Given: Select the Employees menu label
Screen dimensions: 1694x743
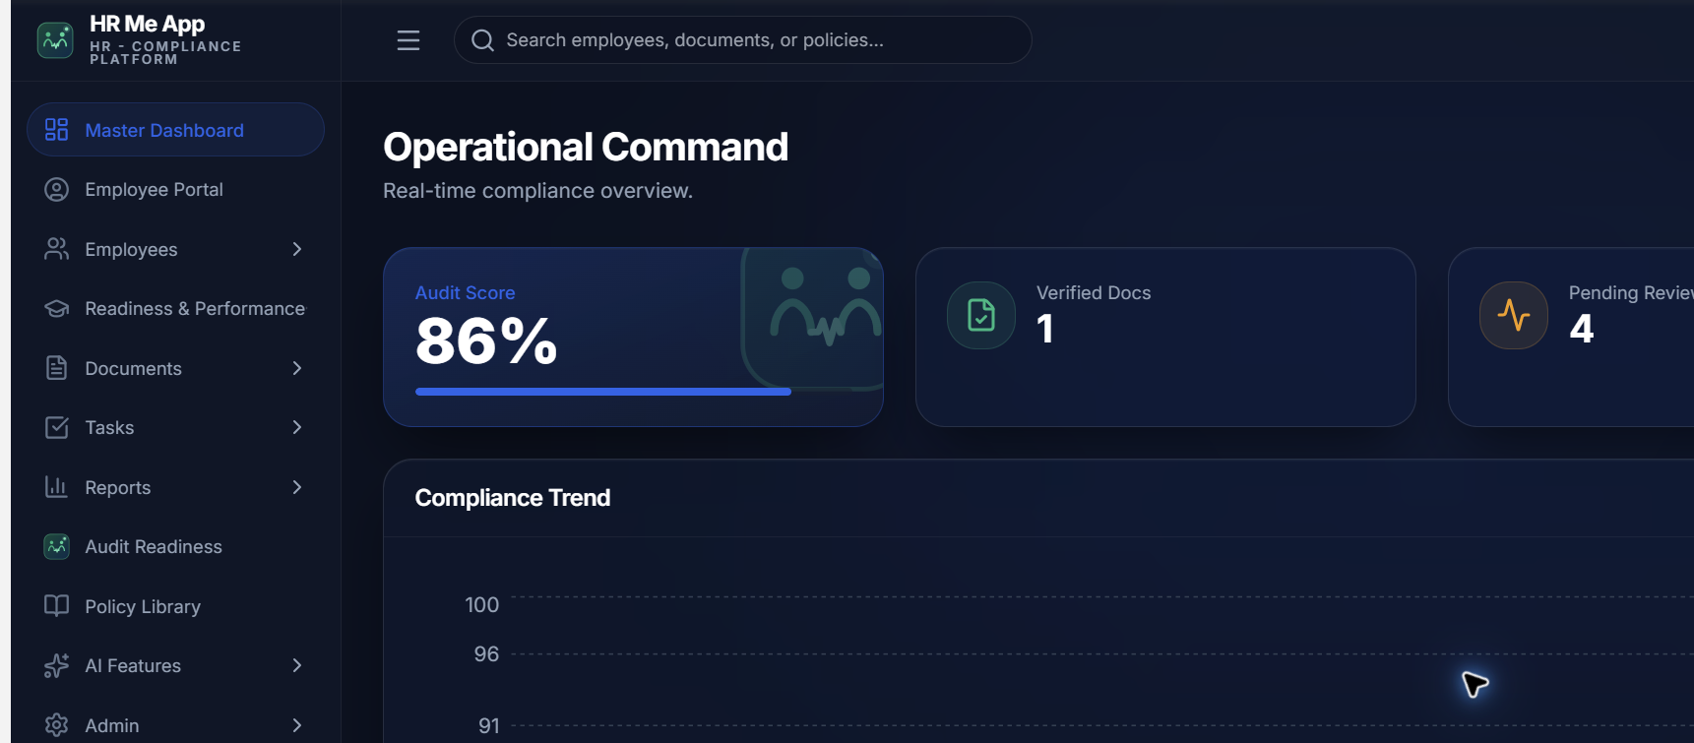Looking at the screenshot, I should tap(131, 250).
